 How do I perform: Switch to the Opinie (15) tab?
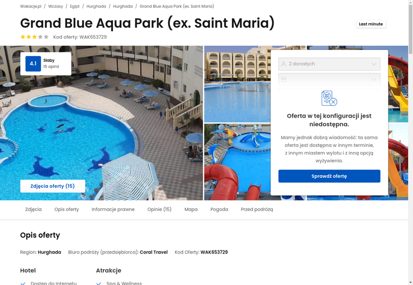click(160, 209)
